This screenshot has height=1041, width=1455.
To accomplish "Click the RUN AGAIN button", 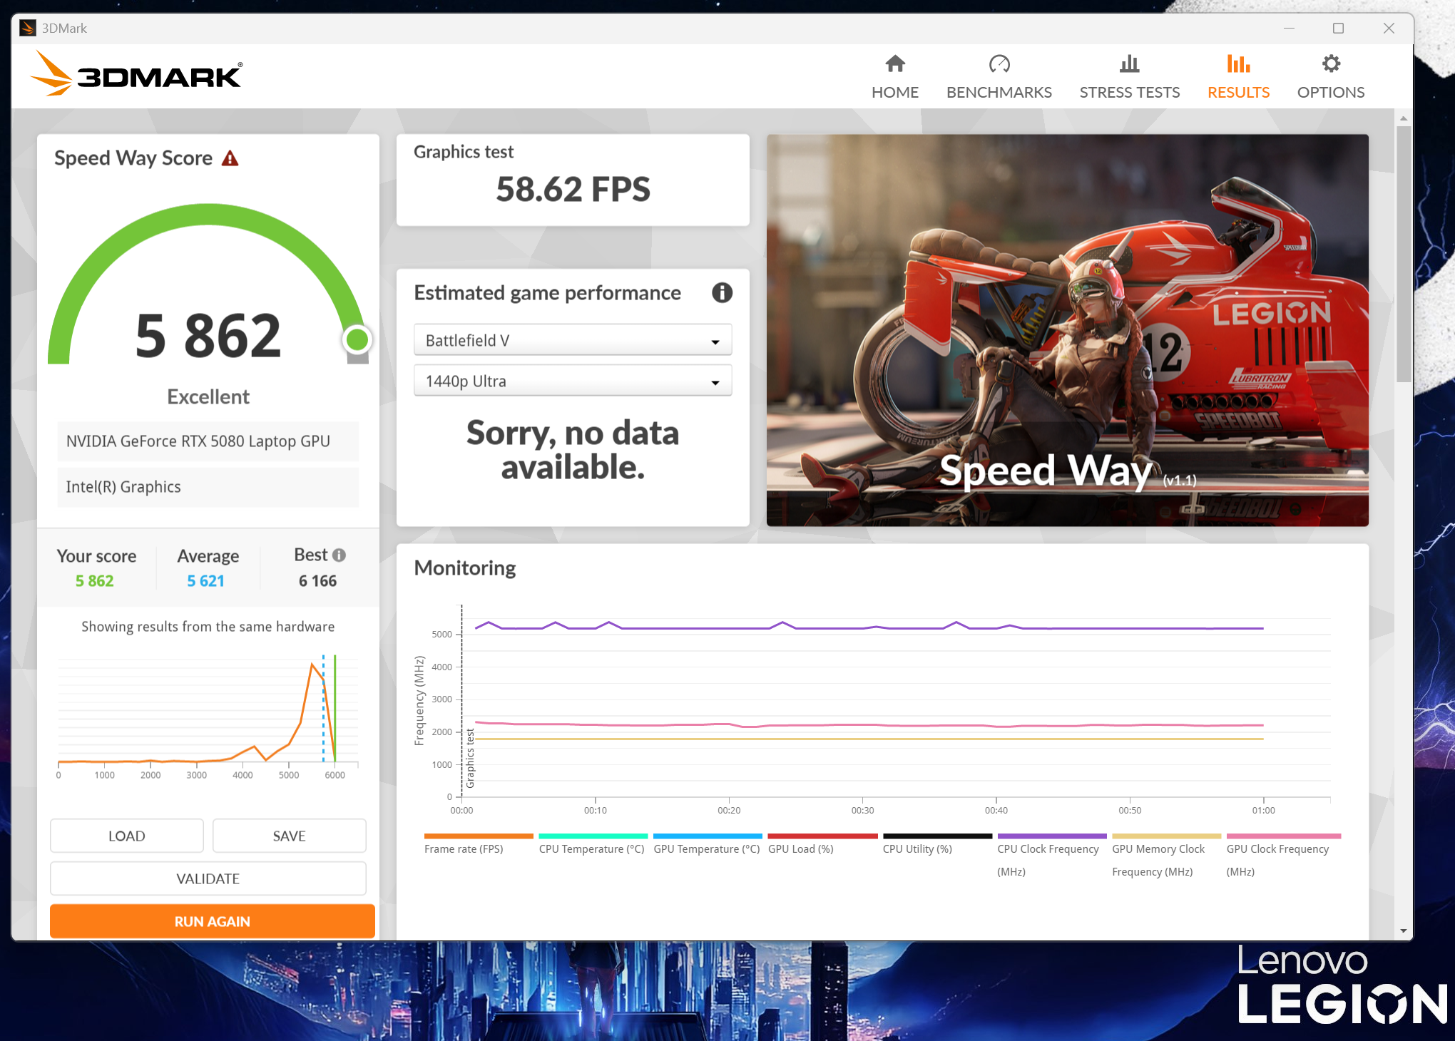I will pos(213,921).
